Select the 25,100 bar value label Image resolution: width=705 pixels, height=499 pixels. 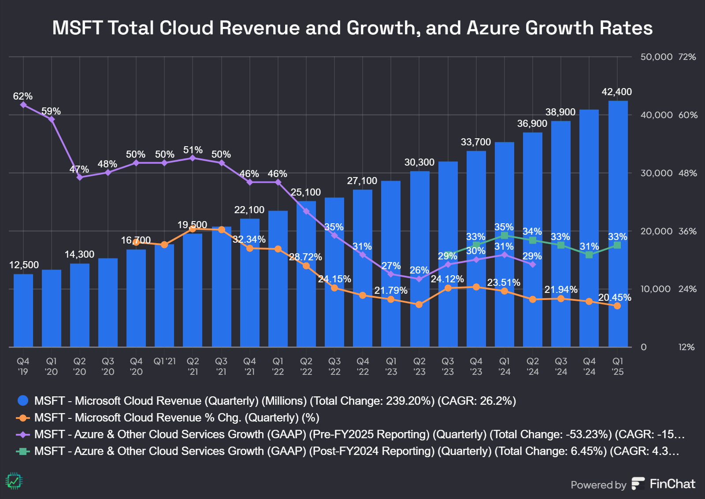coord(306,192)
